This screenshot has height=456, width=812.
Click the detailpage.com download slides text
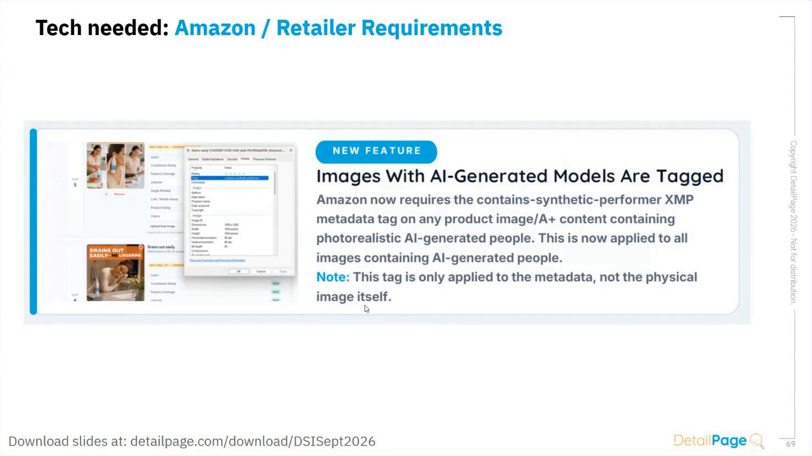(x=192, y=441)
